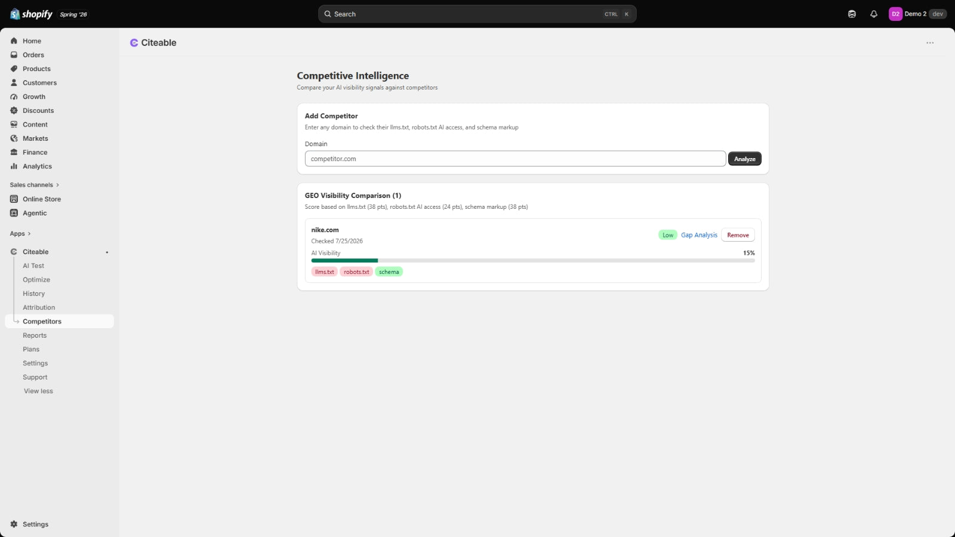This screenshot has width=955, height=537.
Task: Open the Reports menu item
Action: pyautogui.click(x=35, y=335)
